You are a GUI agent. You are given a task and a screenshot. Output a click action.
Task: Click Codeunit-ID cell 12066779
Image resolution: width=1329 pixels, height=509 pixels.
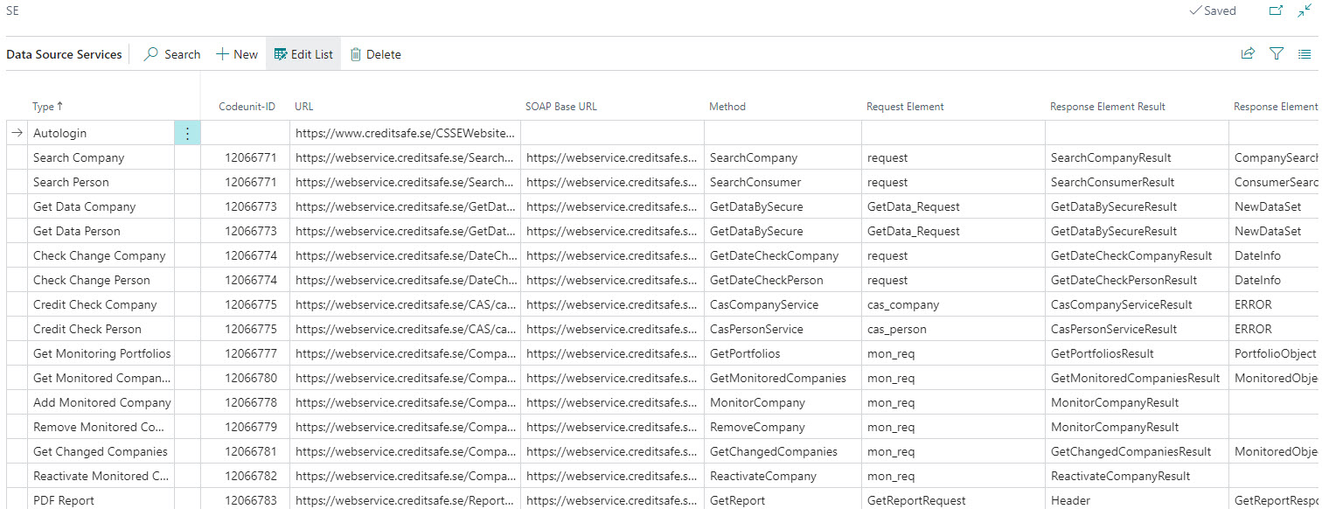click(x=246, y=428)
